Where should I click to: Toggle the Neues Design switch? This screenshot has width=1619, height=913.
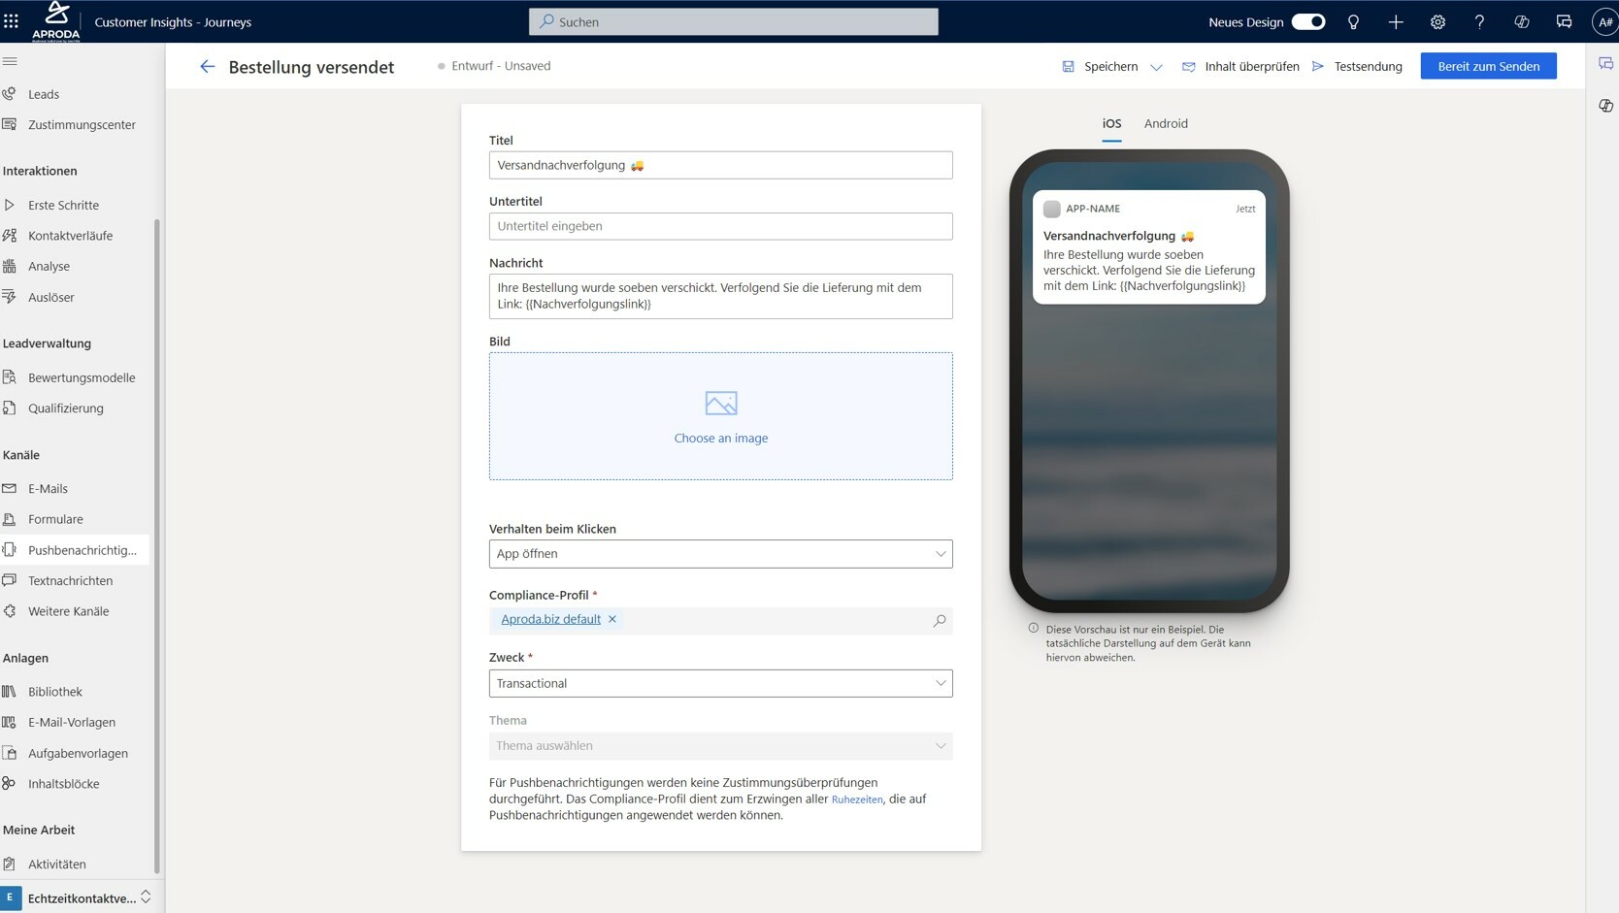pos(1308,21)
